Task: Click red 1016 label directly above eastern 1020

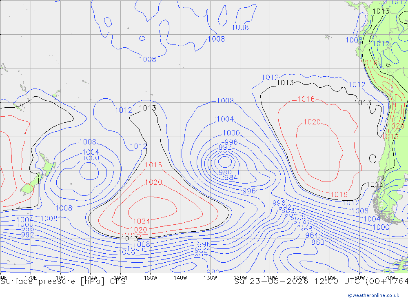Action: pos(306,99)
